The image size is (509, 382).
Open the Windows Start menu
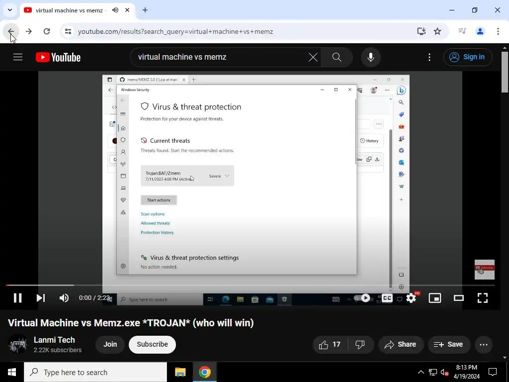12,372
